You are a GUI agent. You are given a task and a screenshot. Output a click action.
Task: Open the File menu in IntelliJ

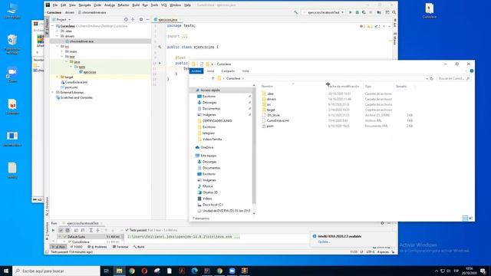(55, 5)
